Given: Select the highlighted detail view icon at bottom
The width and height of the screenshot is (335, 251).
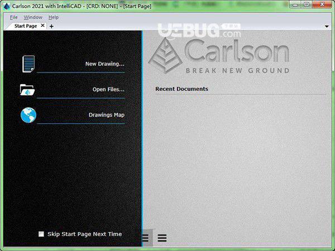Looking at the screenshot, I should click(147, 238).
